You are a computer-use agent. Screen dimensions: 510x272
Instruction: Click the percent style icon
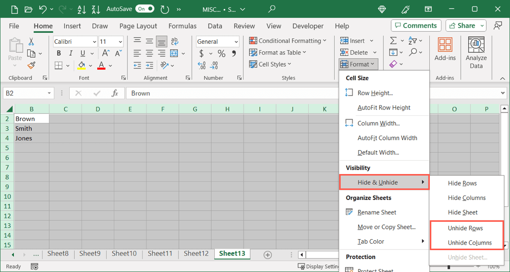coord(221,54)
